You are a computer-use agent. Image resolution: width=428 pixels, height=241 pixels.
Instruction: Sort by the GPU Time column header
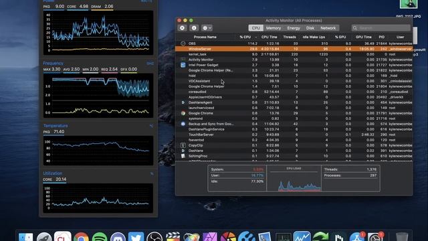[x=363, y=37]
